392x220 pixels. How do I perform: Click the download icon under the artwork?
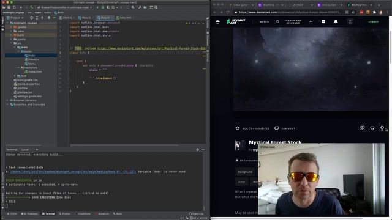coord(382,128)
